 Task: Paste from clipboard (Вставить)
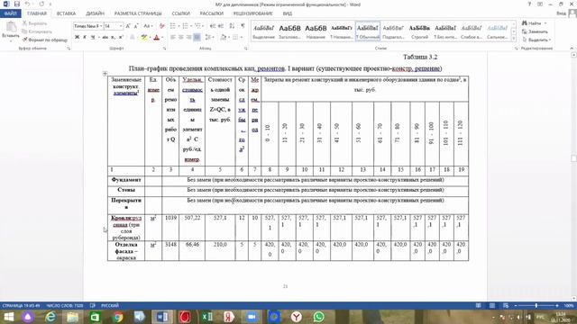(x=10, y=31)
